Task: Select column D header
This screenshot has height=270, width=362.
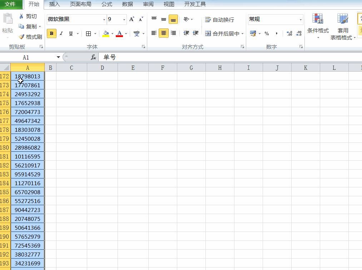Action: [x=102, y=68]
